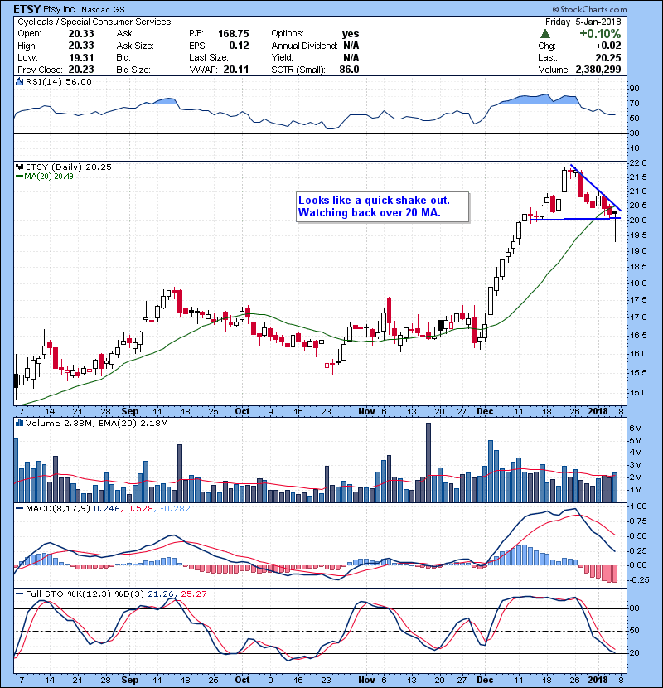Screen dimensions: 663x688
Task: Select the ETSY ticker symbol in header
Action: 27,9
